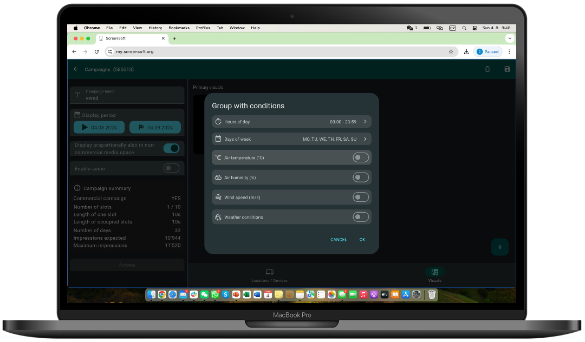Bookmark page with the star icon
The width and height of the screenshot is (585, 342).
coord(451,52)
